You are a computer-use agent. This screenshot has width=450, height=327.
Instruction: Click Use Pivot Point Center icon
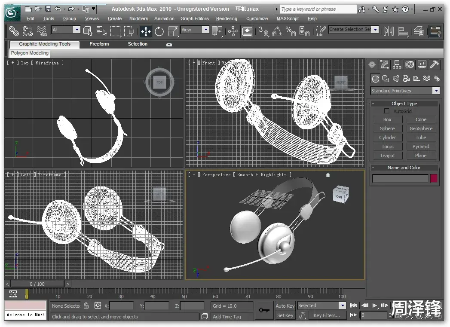(217, 31)
